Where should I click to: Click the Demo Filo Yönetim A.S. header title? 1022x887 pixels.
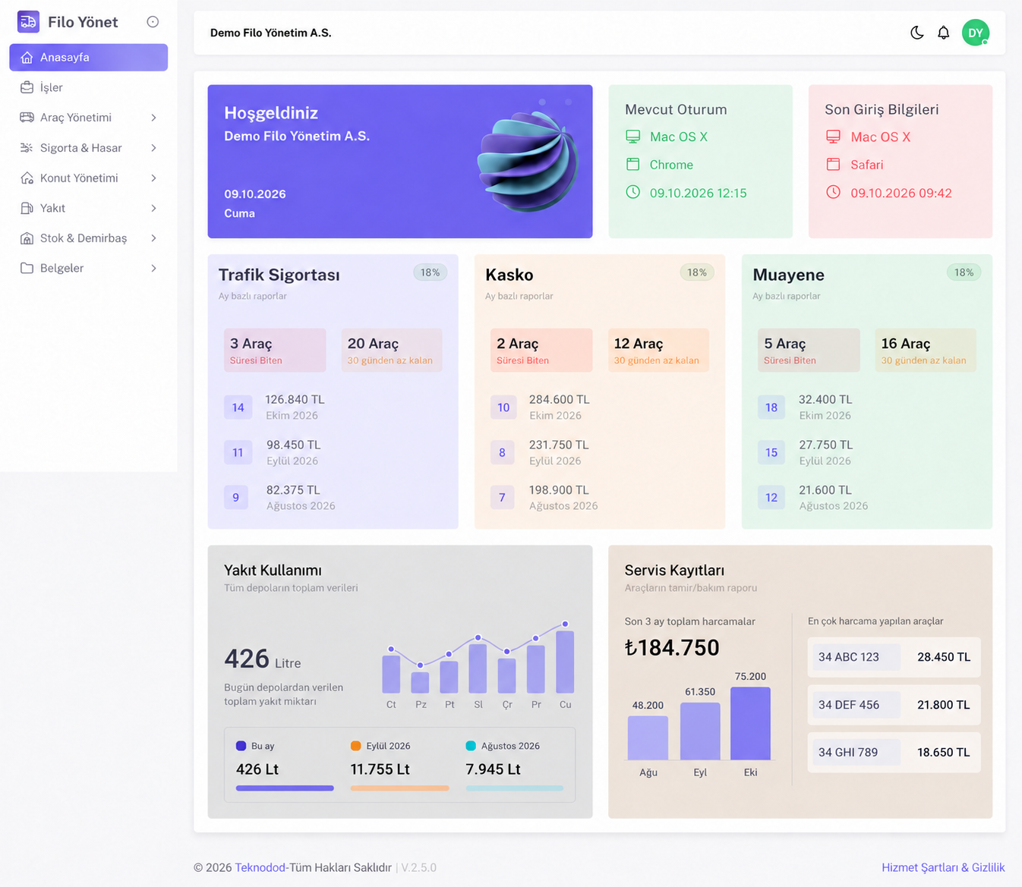[271, 33]
